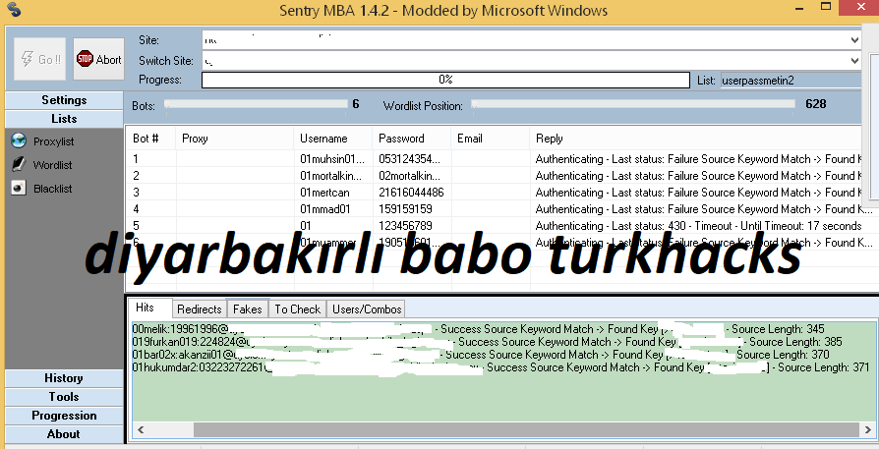
Task: Click the '430 - Timeout' reply cell
Action: click(698, 226)
